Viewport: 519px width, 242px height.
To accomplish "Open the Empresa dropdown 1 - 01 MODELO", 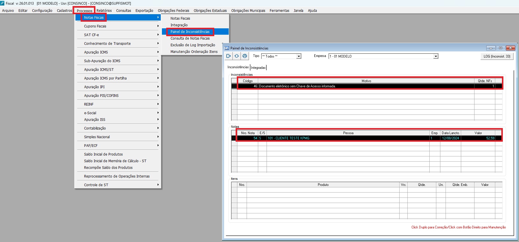I will click(436, 56).
